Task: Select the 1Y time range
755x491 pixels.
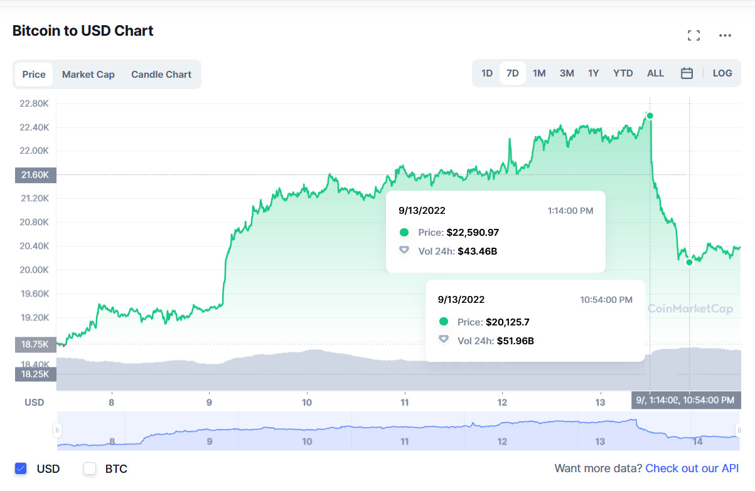Action: (594, 73)
